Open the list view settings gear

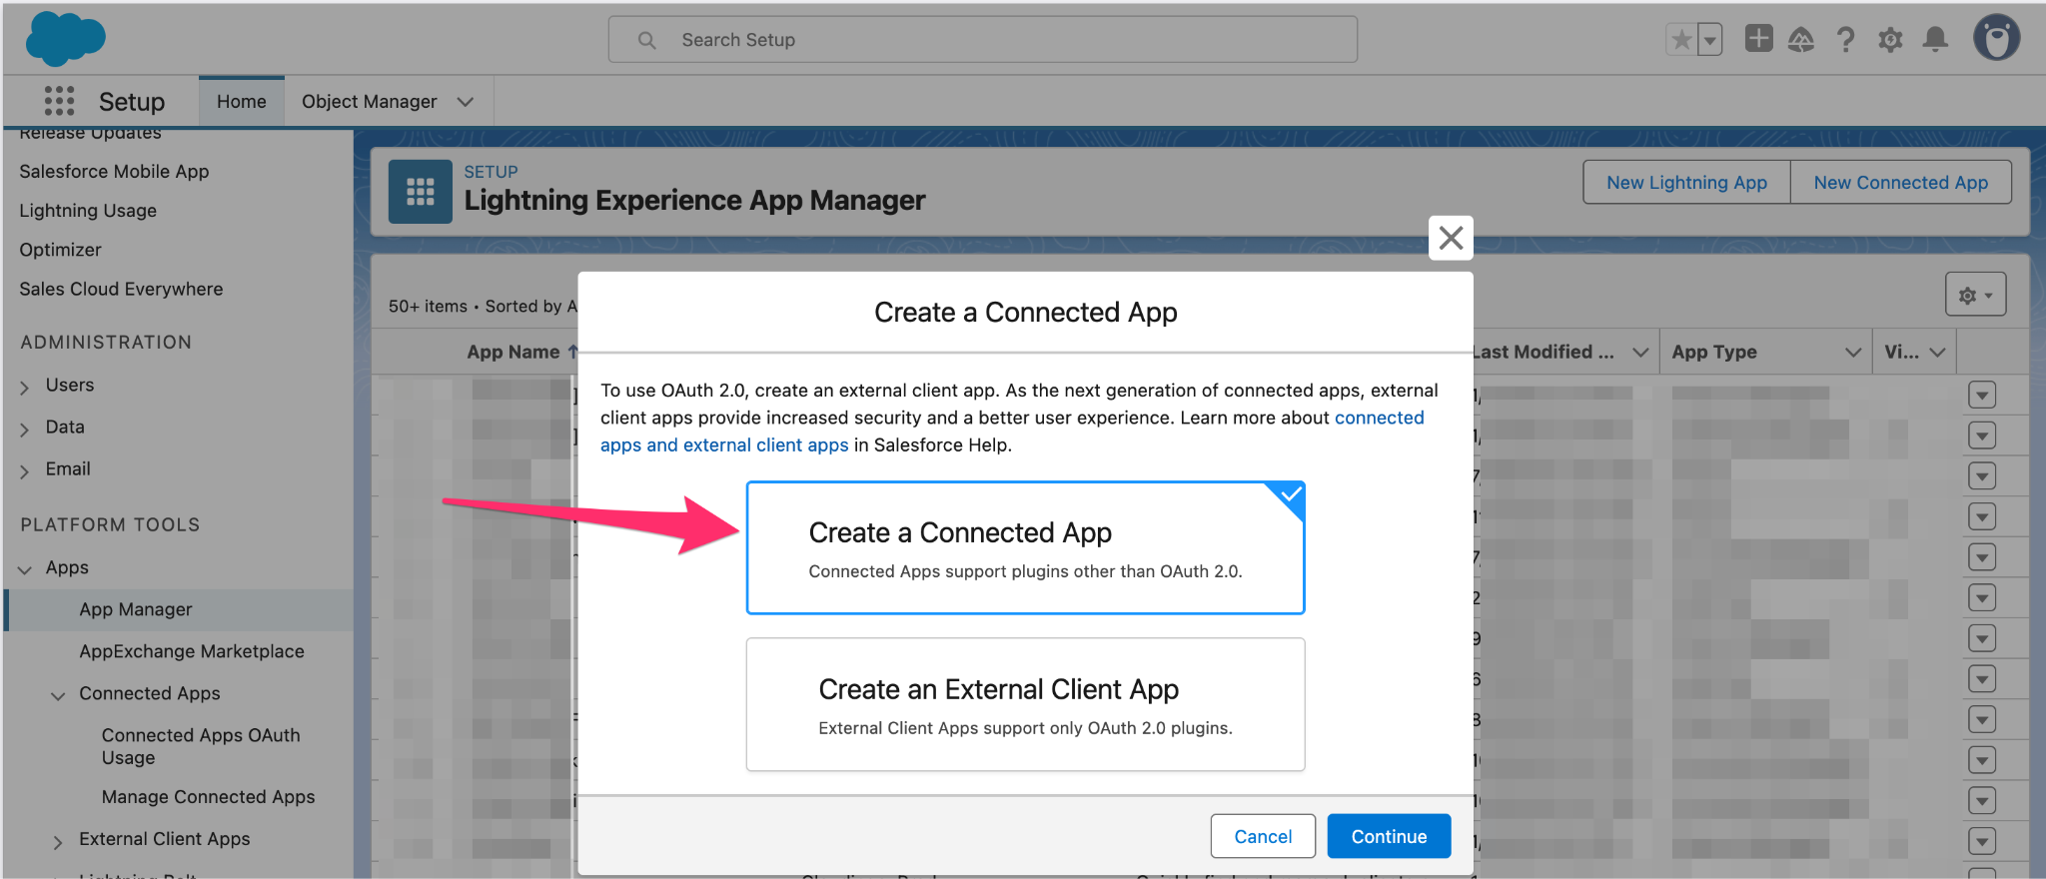pyautogui.click(x=1975, y=295)
